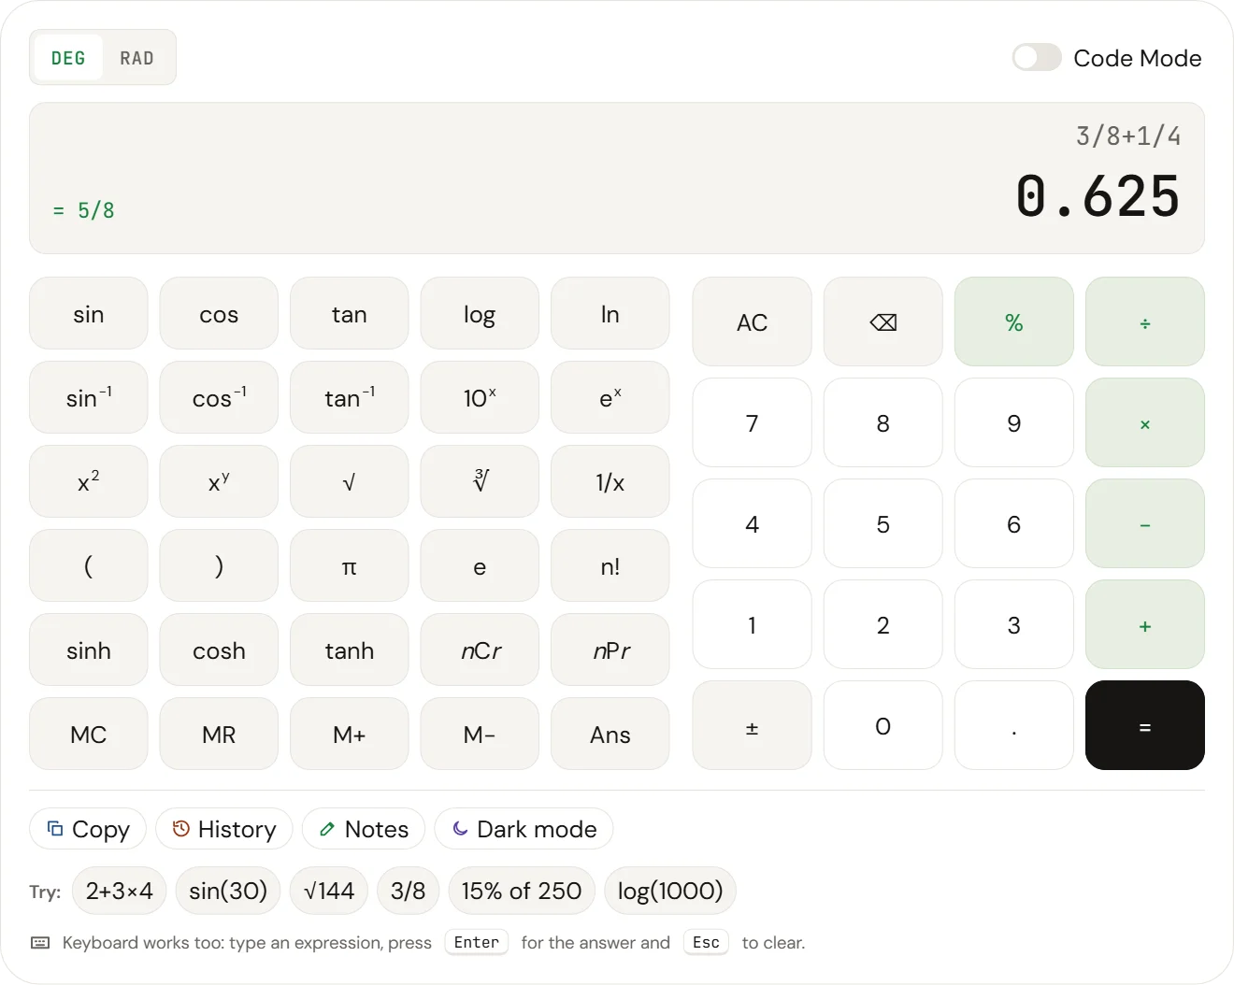The image size is (1234, 985).
Task: Click digit 0 on keypad
Action: pos(882,725)
